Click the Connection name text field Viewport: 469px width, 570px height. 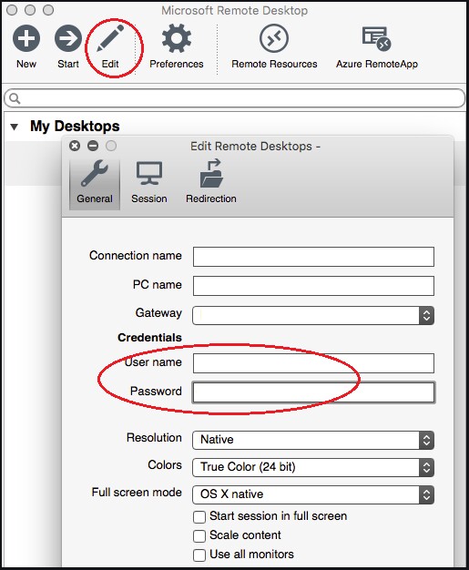pos(313,257)
